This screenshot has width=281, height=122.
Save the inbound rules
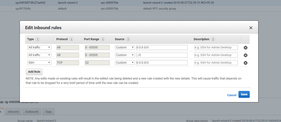pyautogui.click(x=244, y=94)
